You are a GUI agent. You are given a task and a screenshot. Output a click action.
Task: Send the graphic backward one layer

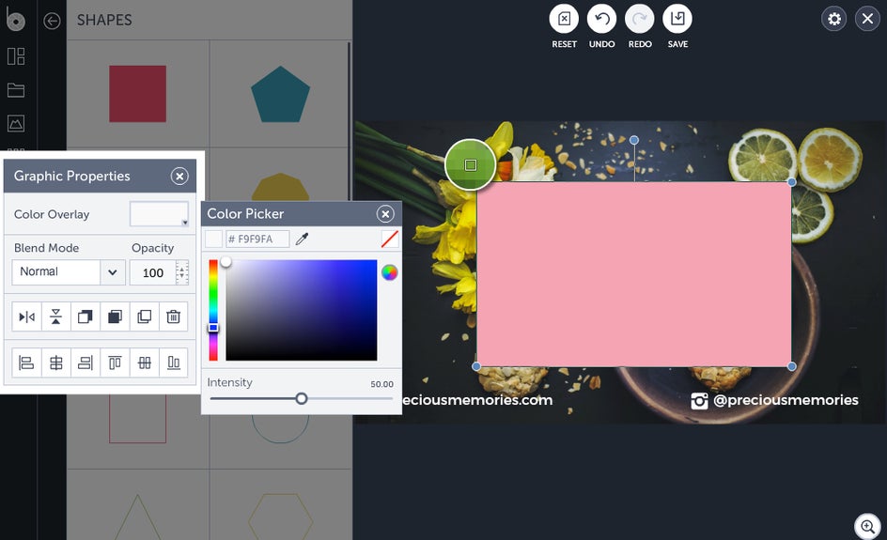click(115, 316)
